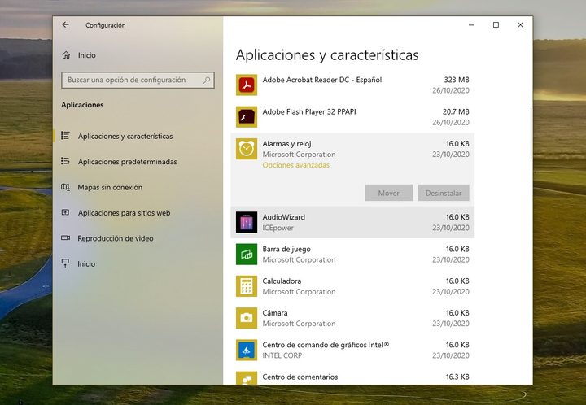
Task: Maximize the Configuración window
Action: point(496,24)
